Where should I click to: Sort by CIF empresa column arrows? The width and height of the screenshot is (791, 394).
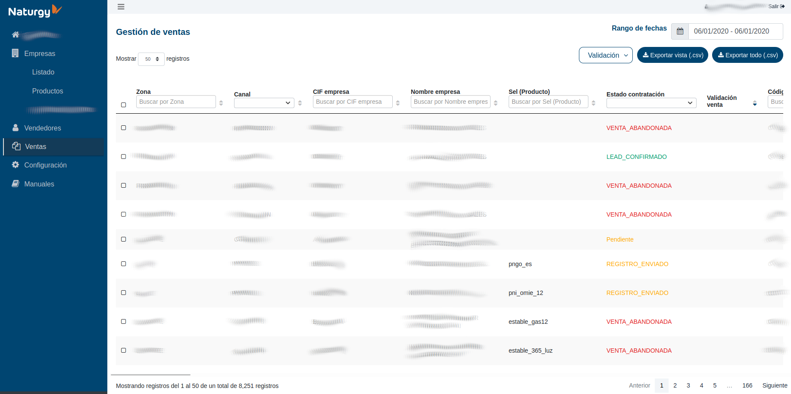[398, 103]
